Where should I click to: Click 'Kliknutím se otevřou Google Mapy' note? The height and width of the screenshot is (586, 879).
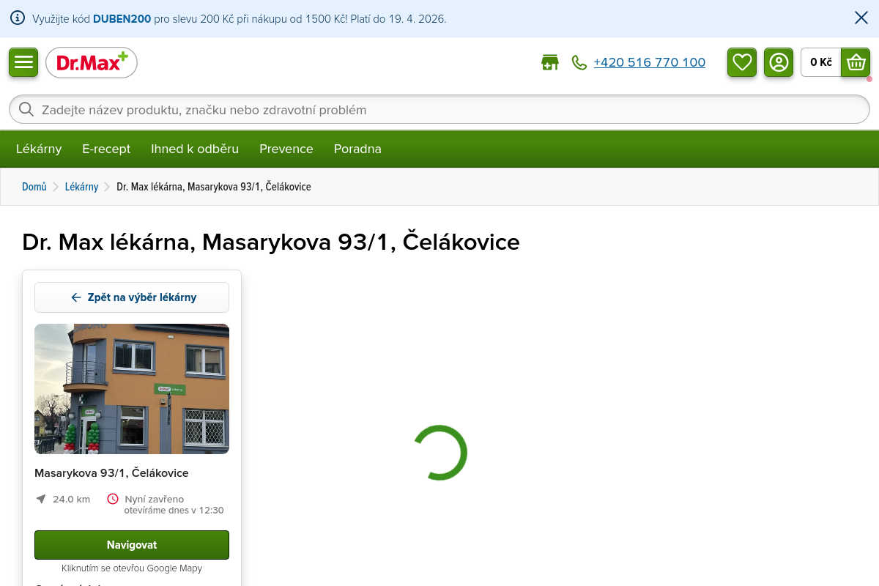pyautogui.click(x=132, y=568)
